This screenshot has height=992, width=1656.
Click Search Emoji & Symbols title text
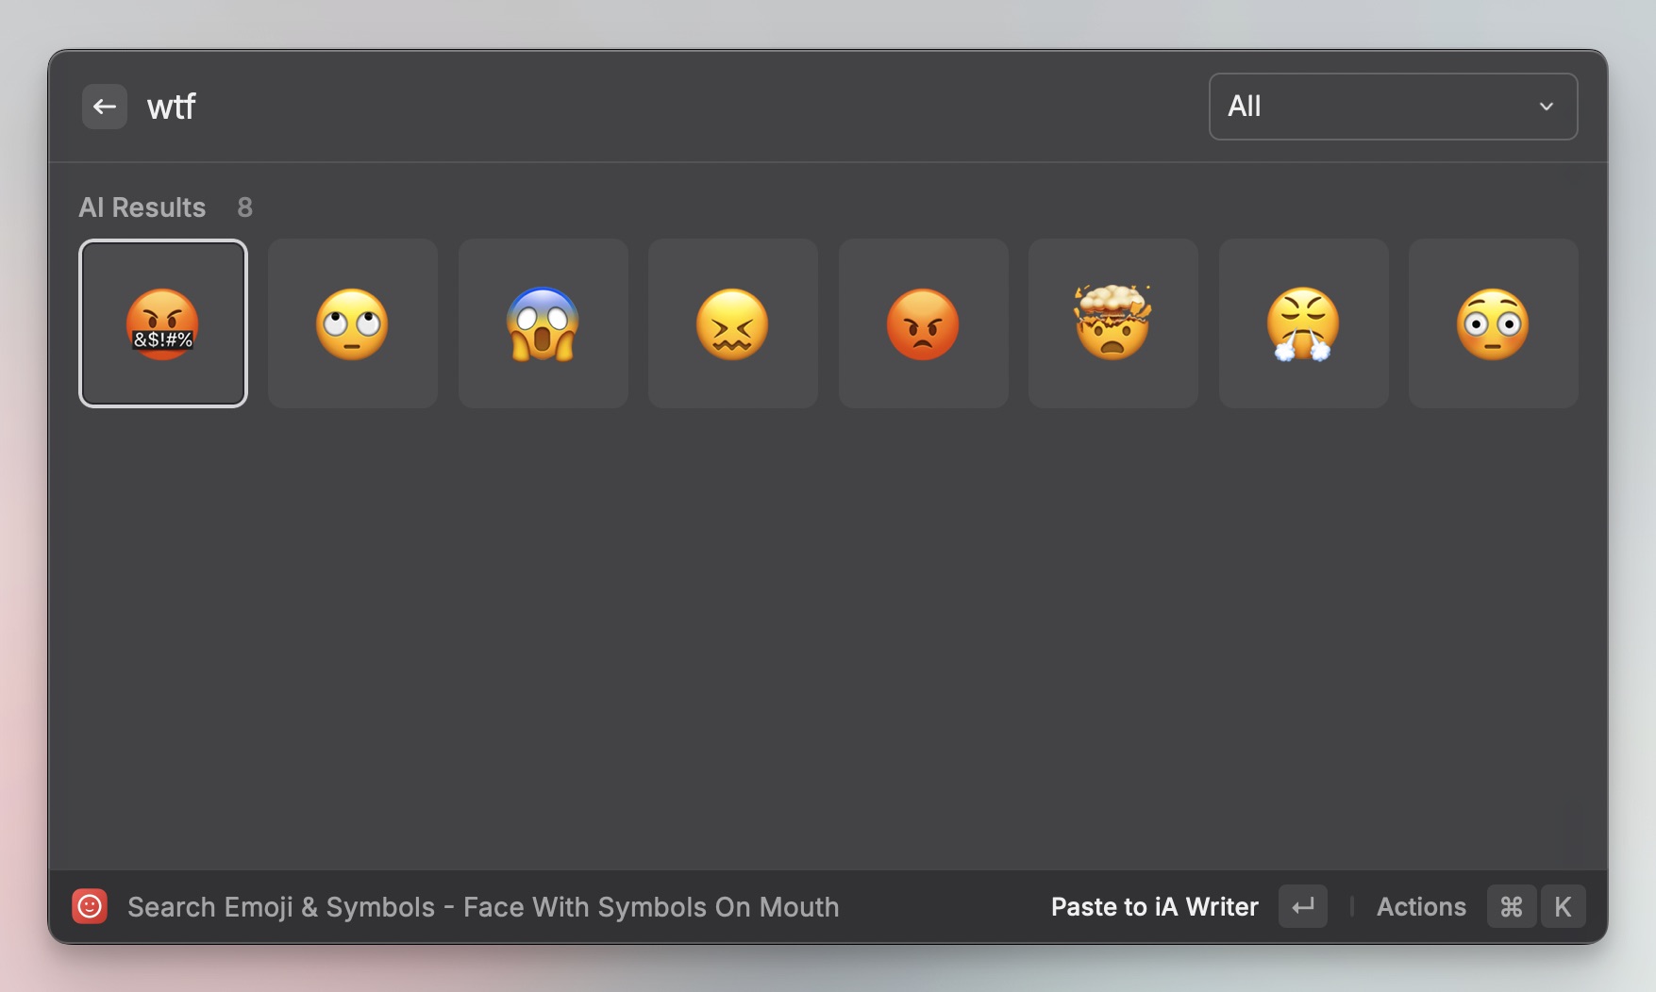[x=281, y=907]
